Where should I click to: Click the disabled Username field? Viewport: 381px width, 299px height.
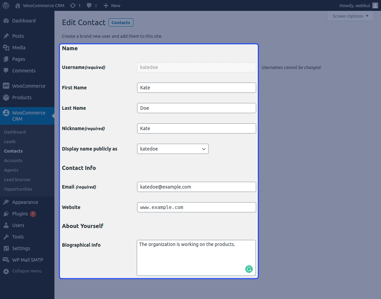click(x=197, y=67)
